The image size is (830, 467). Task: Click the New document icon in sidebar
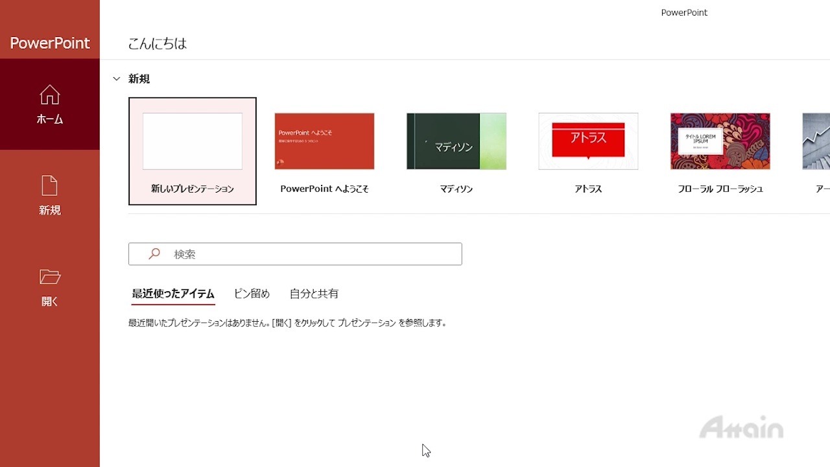tap(50, 186)
